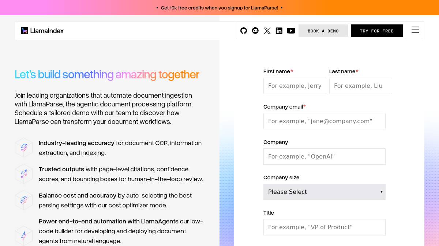
Task: Click the Last name input field
Action: pos(360,86)
